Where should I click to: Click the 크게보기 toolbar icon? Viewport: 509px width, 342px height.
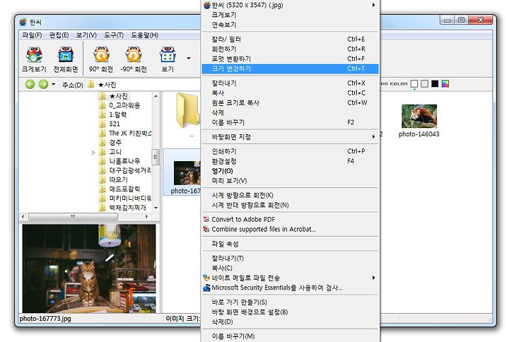click(34, 59)
